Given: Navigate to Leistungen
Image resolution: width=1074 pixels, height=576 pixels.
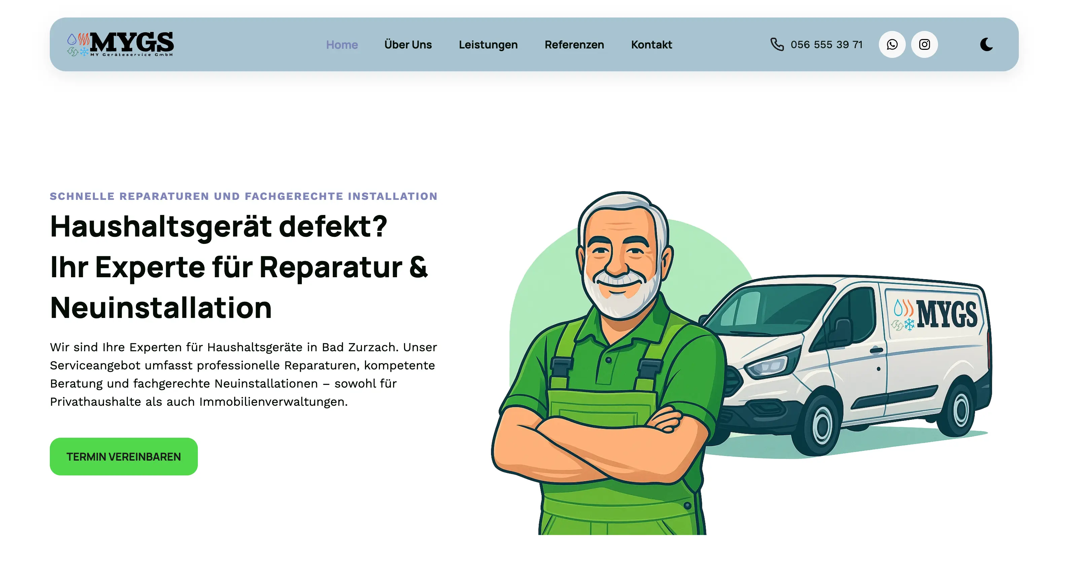Looking at the screenshot, I should click(x=488, y=45).
